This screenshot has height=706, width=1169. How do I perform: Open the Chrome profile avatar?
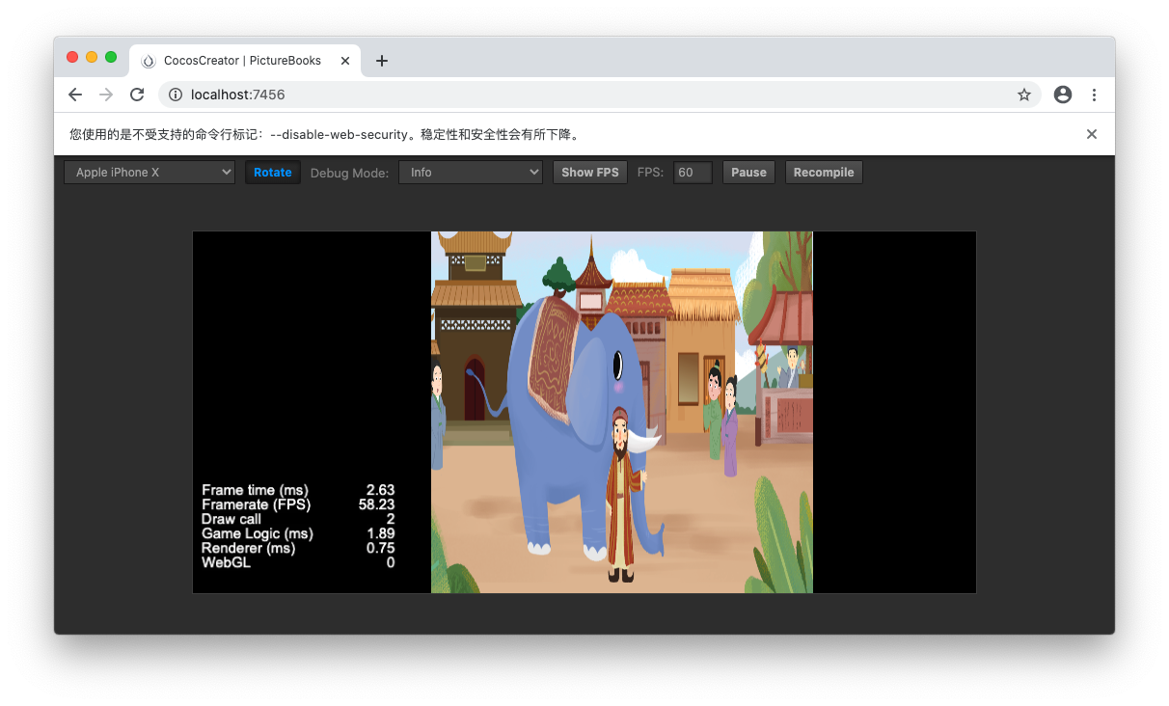click(x=1063, y=95)
